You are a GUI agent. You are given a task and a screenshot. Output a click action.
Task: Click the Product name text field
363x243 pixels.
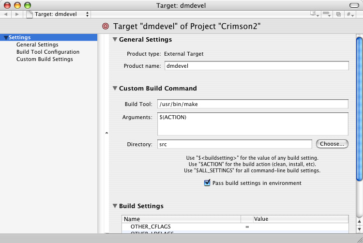pyautogui.click(x=256, y=66)
